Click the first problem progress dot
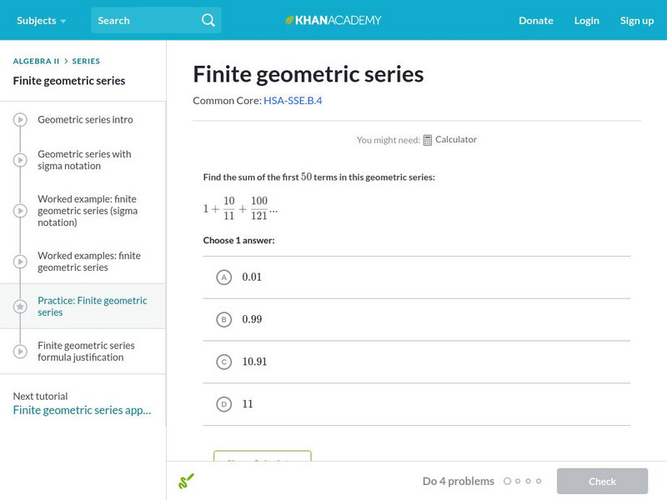667x500 pixels. click(507, 481)
